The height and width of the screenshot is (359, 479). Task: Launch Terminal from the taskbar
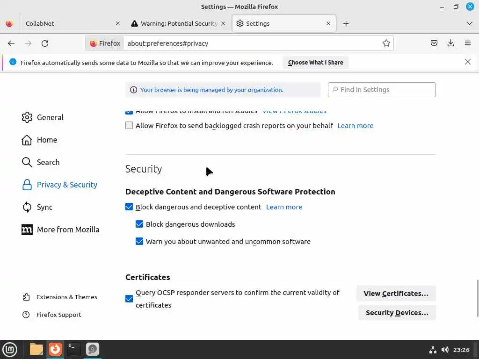click(x=73, y=349)
